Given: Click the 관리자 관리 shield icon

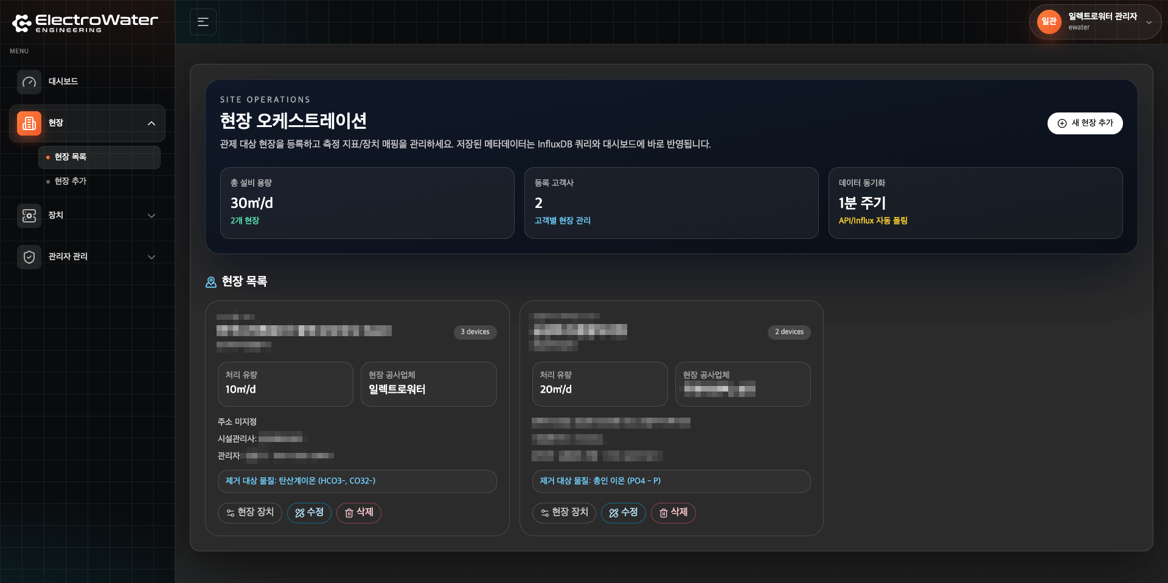Looking at the screenshot, I should coord(29,257).
